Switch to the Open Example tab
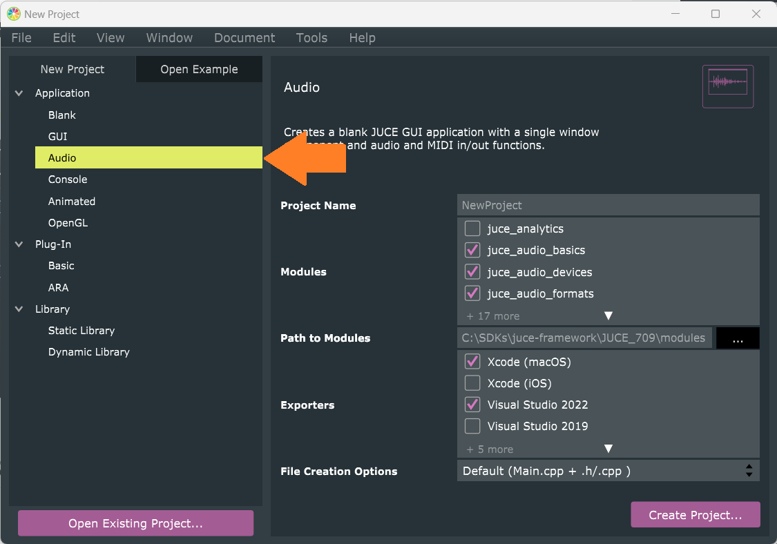Screen dimensions: 777x544 pos(199,69)
